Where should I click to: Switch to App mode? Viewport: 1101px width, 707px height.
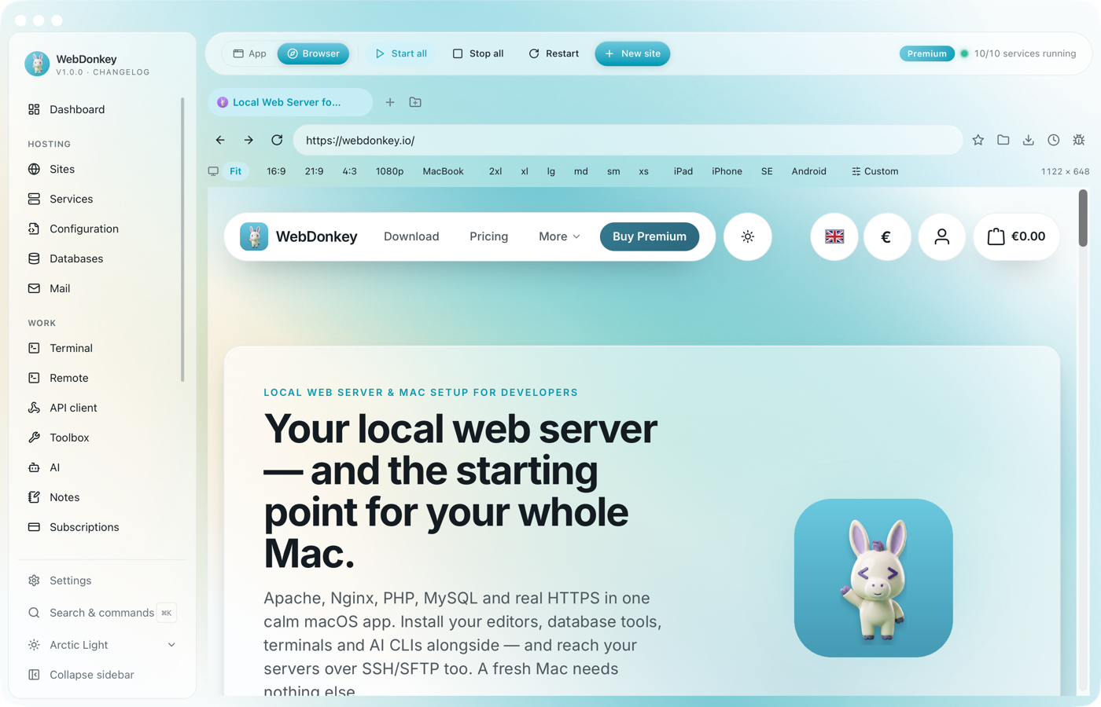click(x=249, y=53)
